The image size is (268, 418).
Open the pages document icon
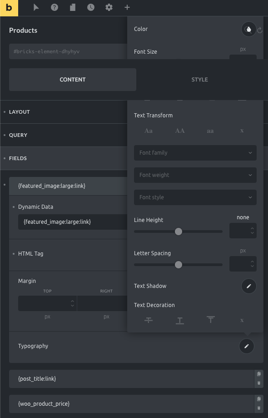point(73,7)
